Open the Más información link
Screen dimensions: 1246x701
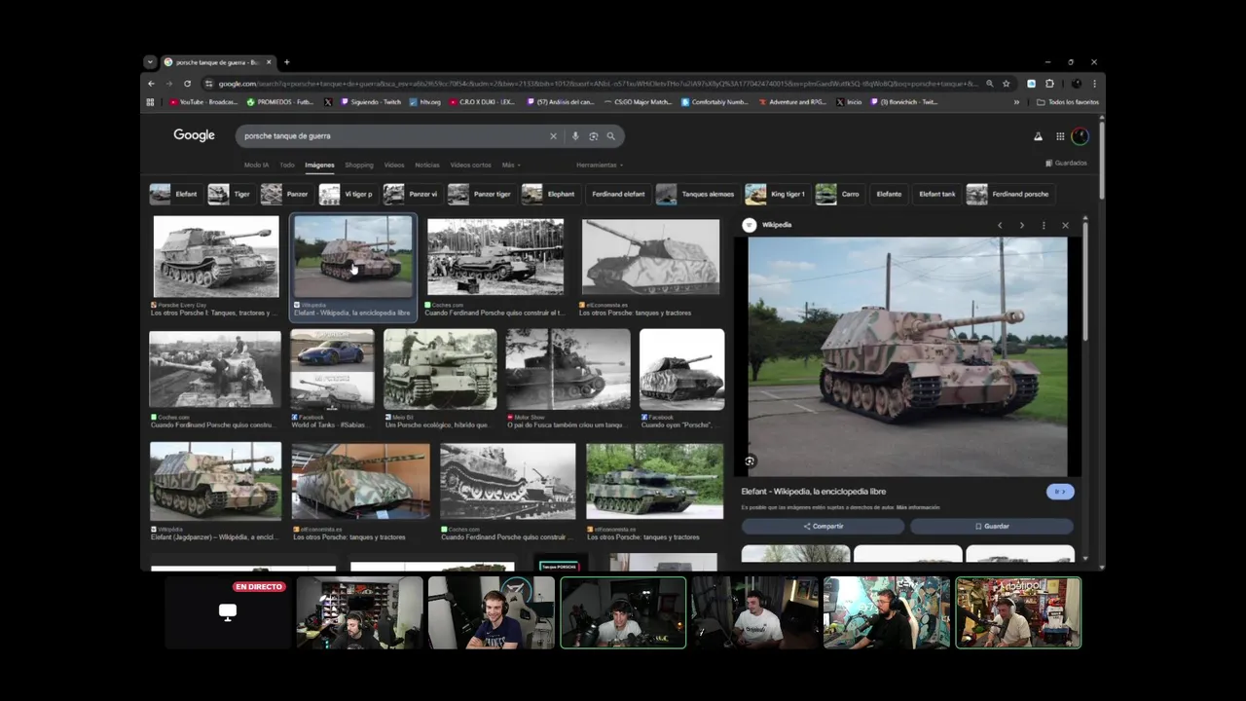click(917, 507)
